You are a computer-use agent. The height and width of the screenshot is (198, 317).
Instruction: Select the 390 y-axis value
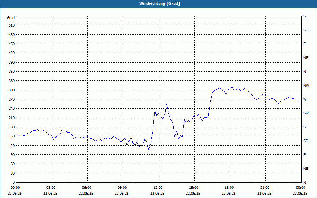tap(12, 63)
